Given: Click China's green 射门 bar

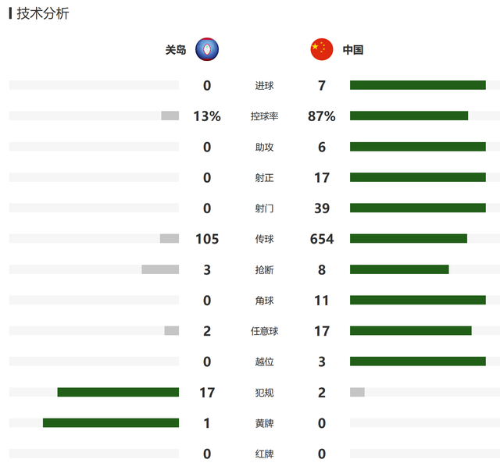Looking at the screenshot, I should click(x=418, y=208).
